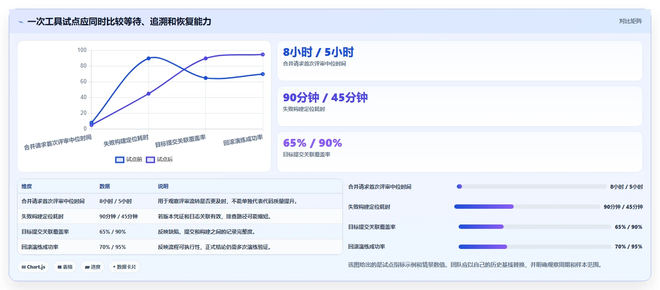This screenshot has height=290, width=660.
Task: Click the description starting 反映流程可执行性
Action: (x=215, y=247)
